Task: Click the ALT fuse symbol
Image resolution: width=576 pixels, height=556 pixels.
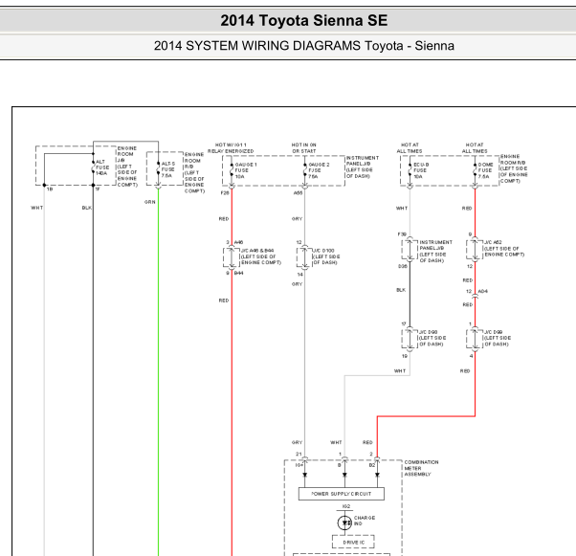Action: tap(94, 167)
